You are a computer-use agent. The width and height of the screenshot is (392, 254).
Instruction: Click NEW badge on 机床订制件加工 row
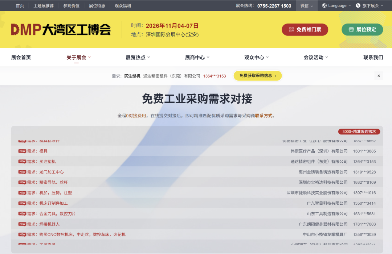22,203
